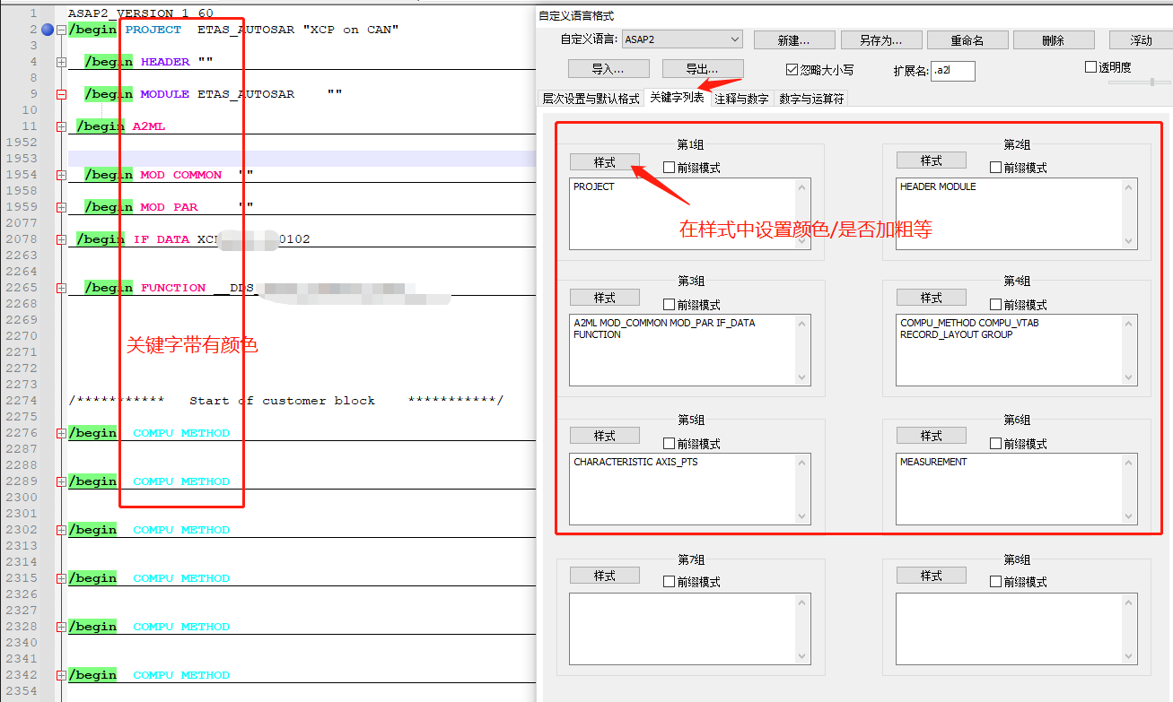Viewport: 1173px width, 702px height.
Task: Click the blue bookmark marker on line 2
Action: tap(48, 30)
